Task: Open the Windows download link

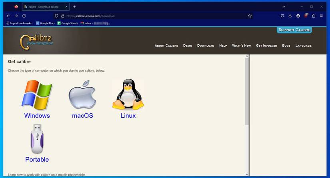Action: [37, 116]
